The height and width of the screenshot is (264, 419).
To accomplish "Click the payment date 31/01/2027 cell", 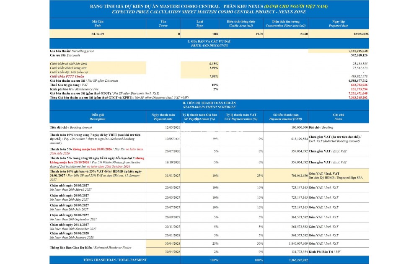I will point(163,176).
